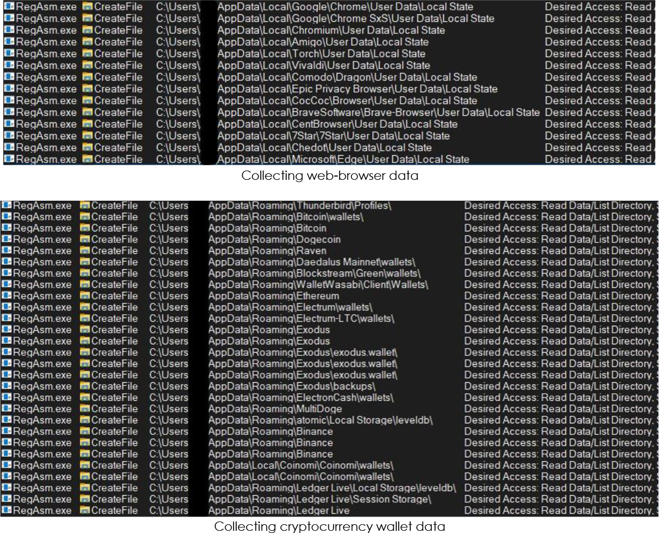Select the RegAsm.exe icon in the atomic\Local Storage row

click(7, 421)
